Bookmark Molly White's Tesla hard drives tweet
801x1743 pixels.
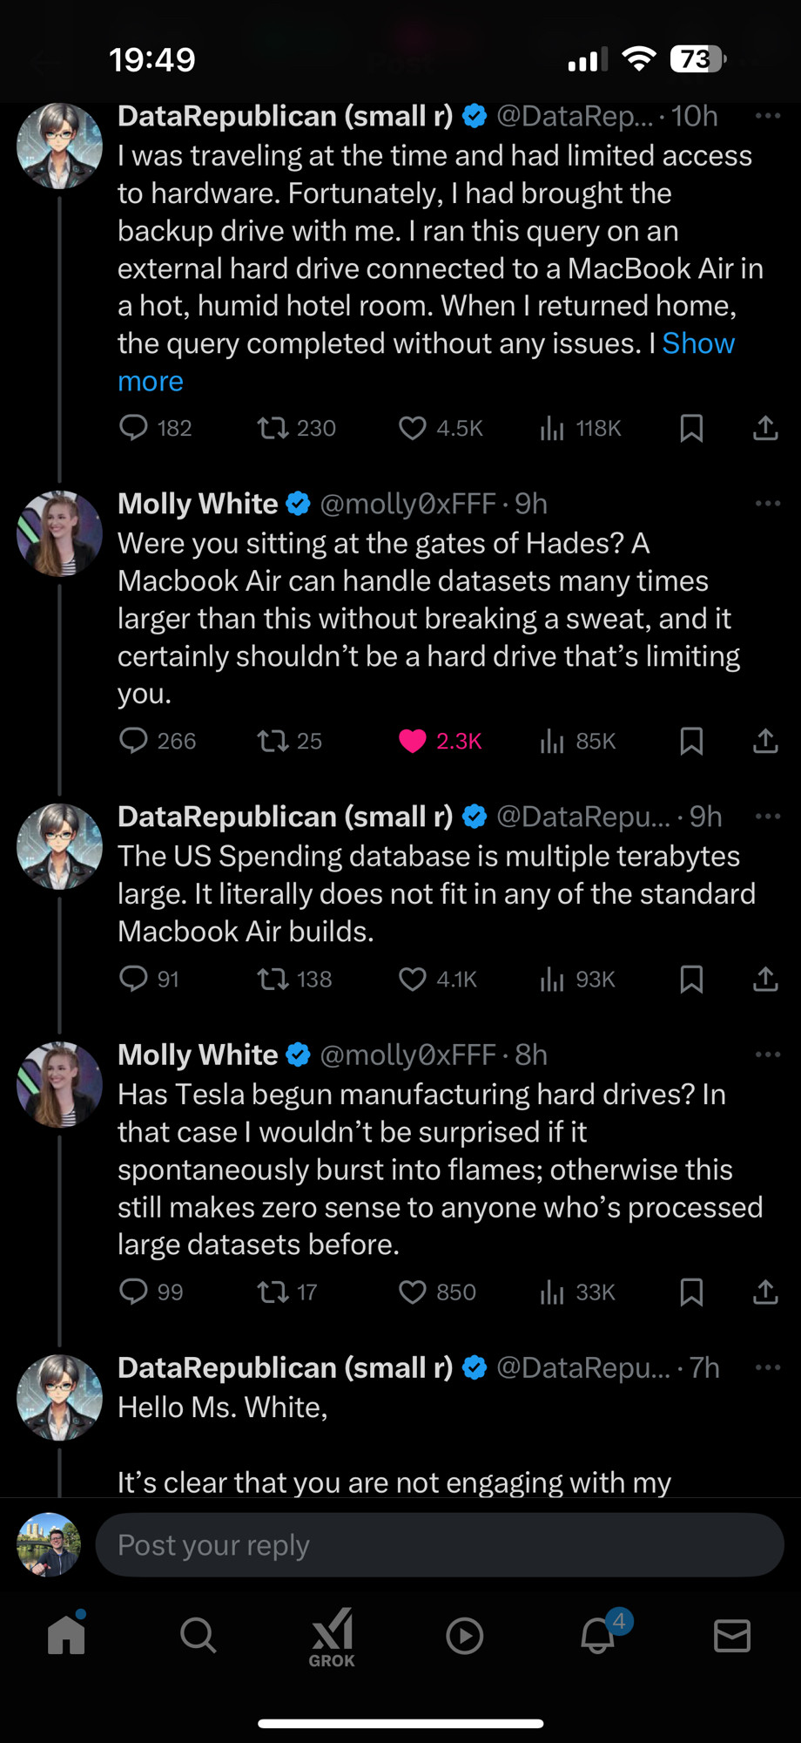click(691, 1292)
